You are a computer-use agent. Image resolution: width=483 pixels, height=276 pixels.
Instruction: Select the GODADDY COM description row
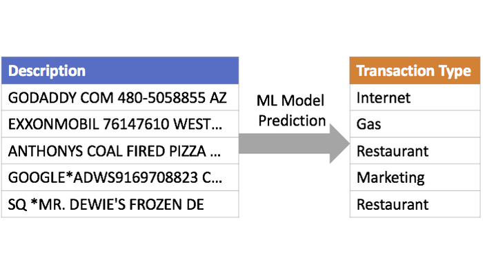coord(120,98)
